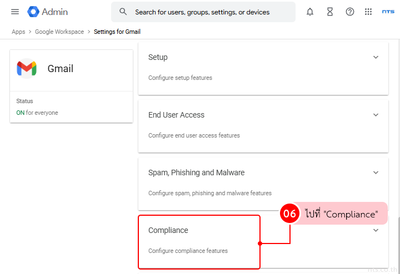Go to Apps breadcrumb
Image resolution: width=400 pixels, height=274 pixels.
pos(18,32)
